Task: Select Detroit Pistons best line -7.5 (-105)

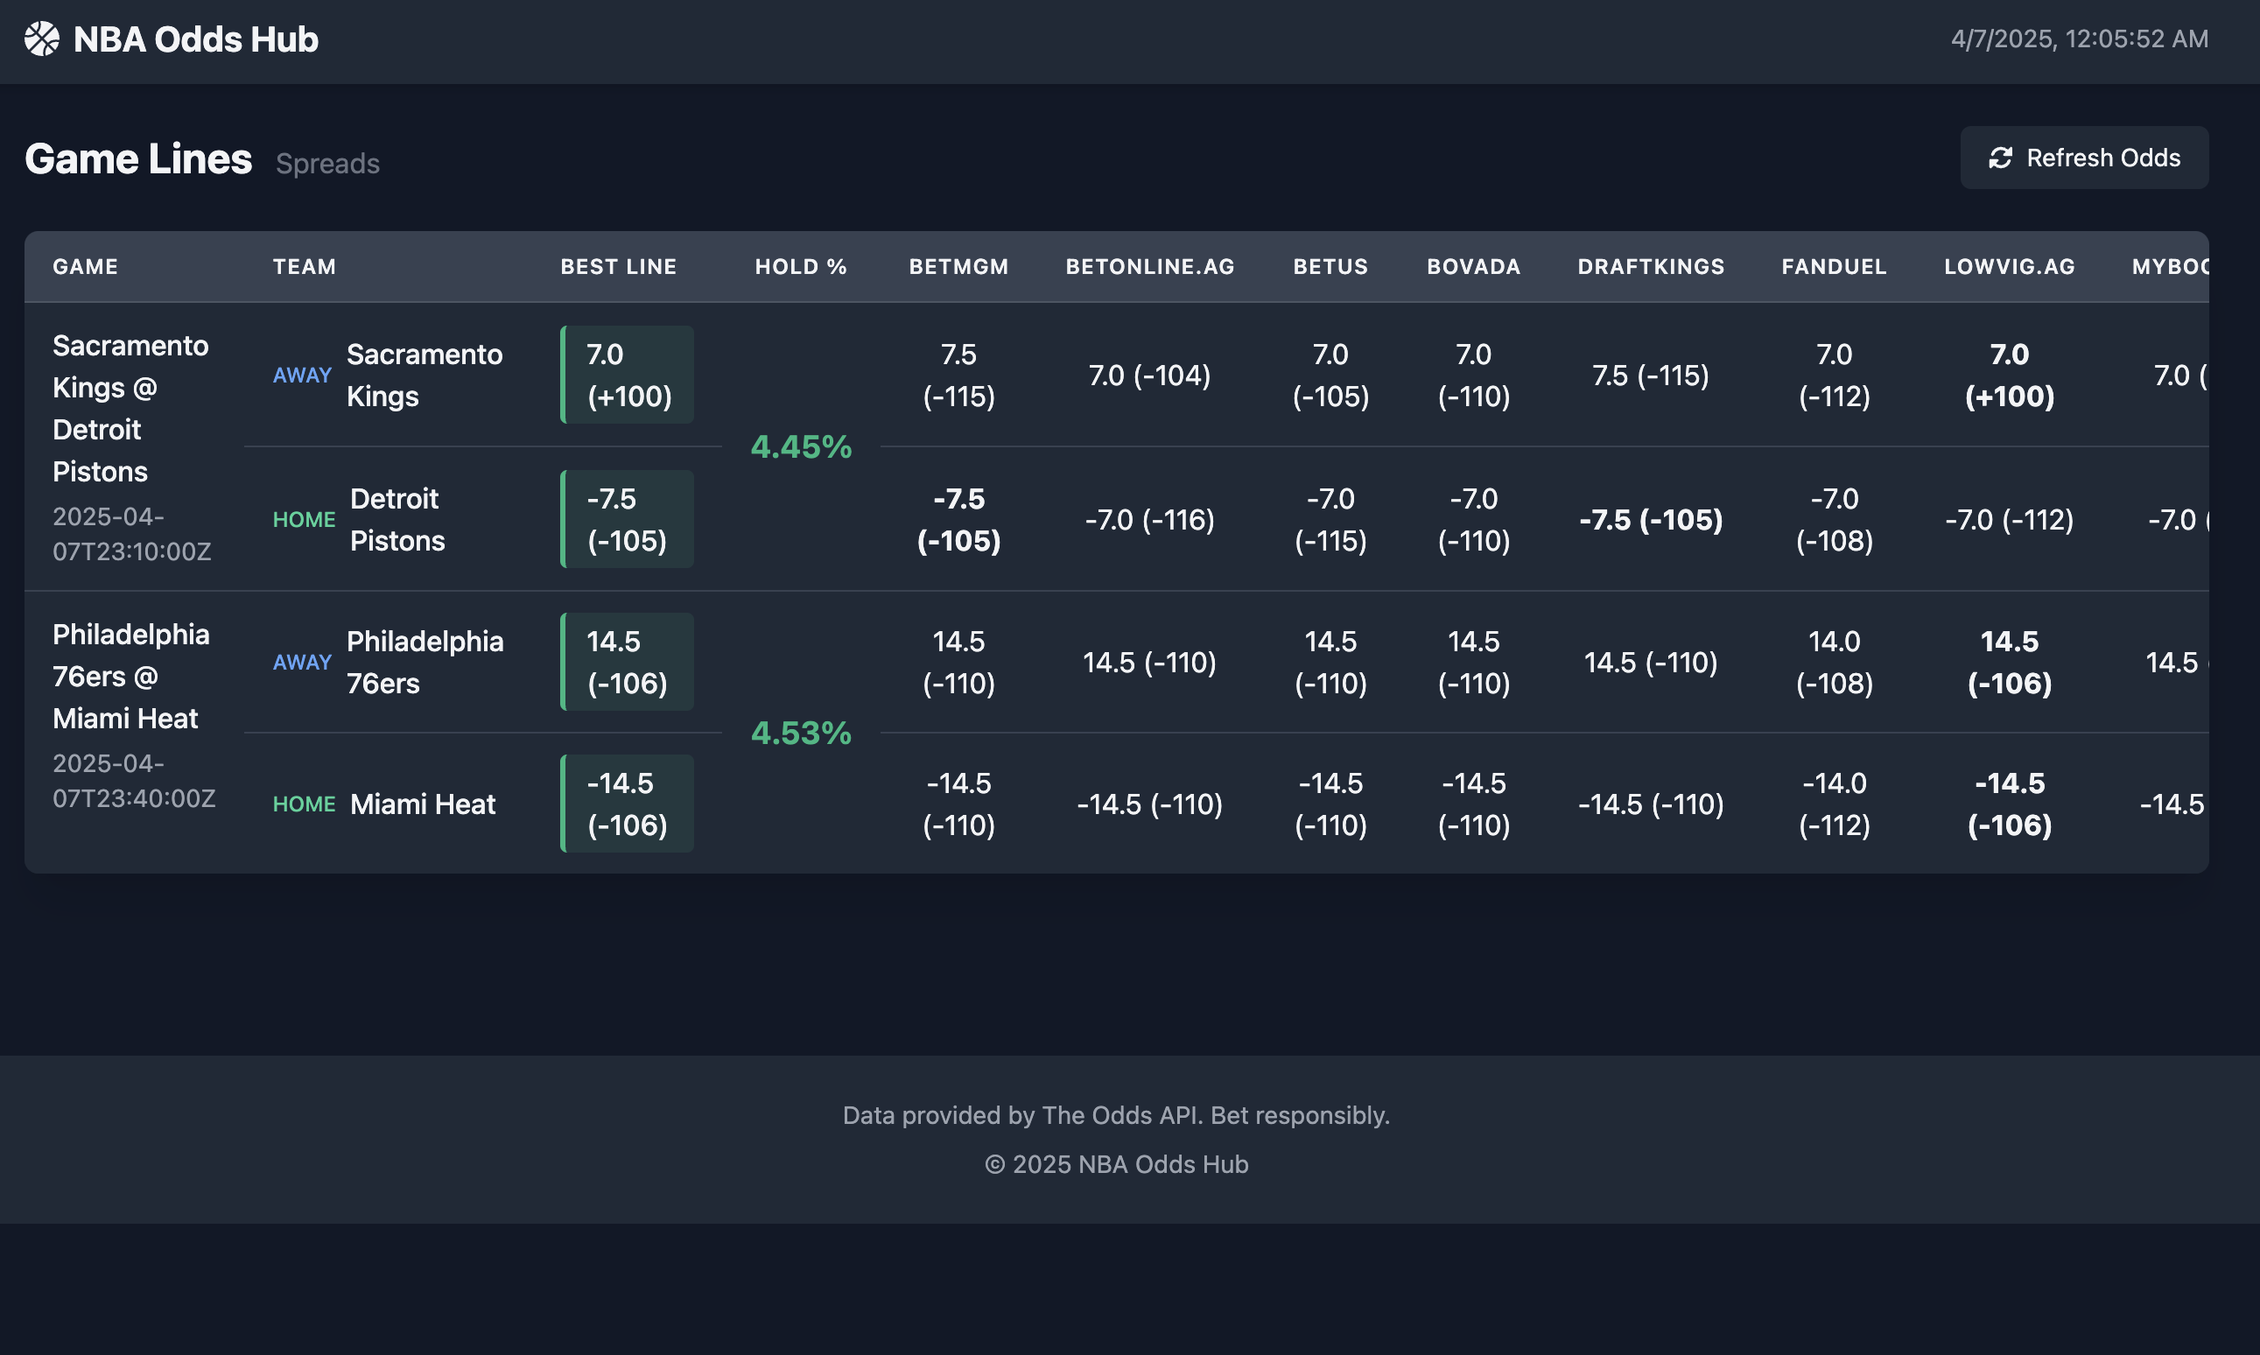Action: [627, 518]
